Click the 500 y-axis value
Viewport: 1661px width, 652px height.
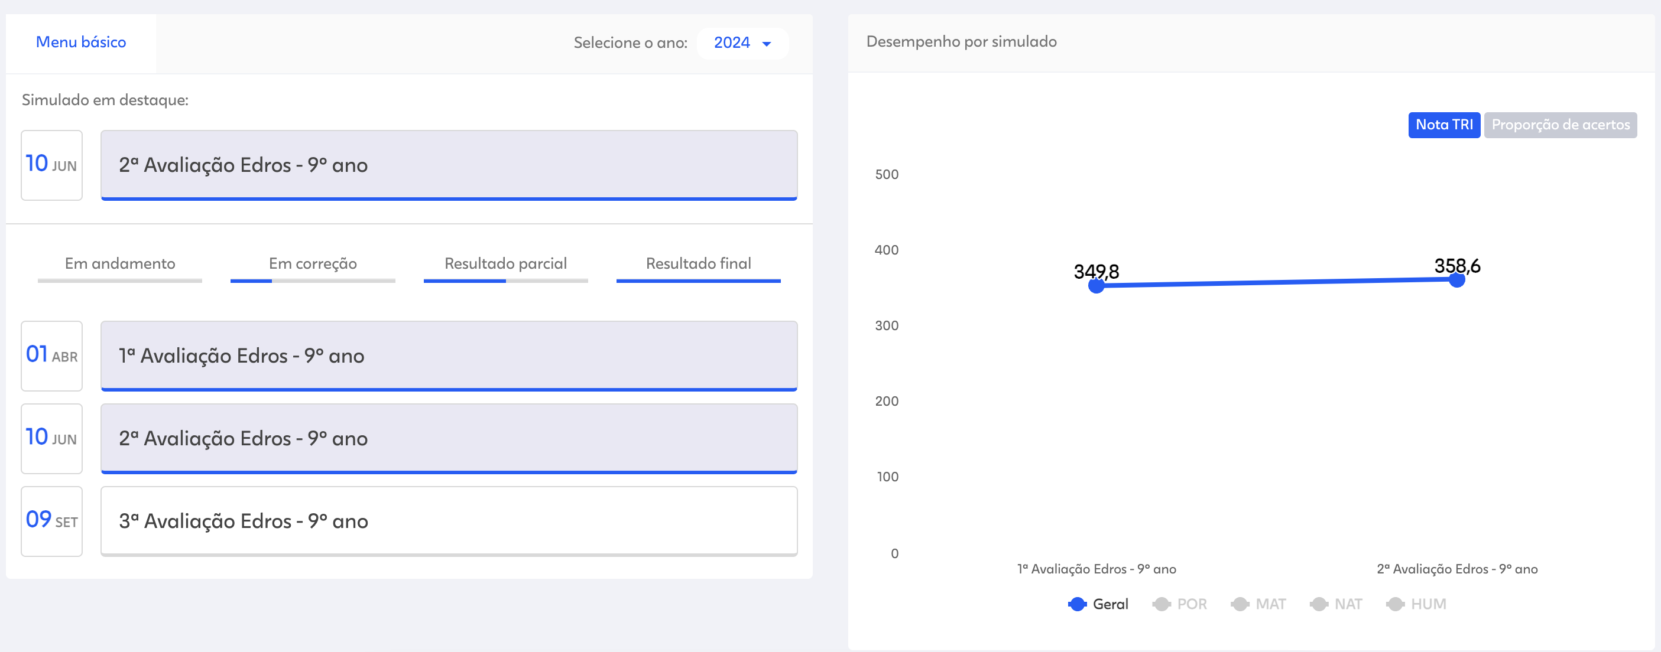[887, 175]
